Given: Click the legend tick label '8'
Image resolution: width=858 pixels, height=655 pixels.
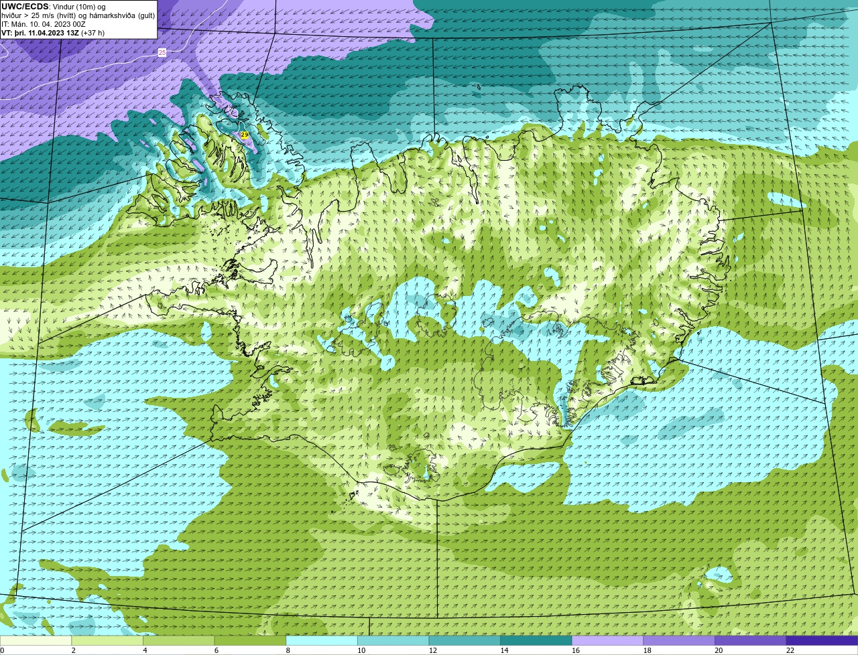Looking at the screenshot, I should [288, 650].
